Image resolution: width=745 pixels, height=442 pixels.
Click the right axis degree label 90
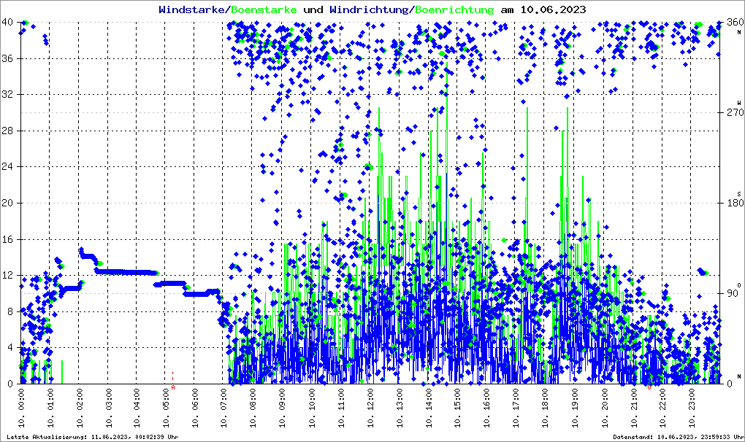(733, 293)
